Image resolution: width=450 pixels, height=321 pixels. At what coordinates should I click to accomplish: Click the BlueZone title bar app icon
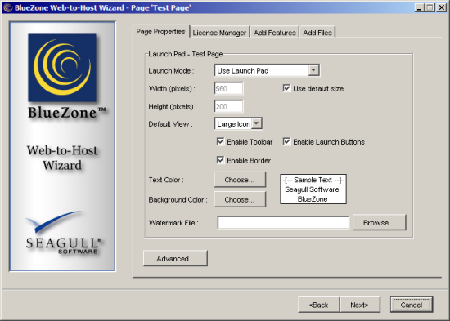[x=7, y=7]
